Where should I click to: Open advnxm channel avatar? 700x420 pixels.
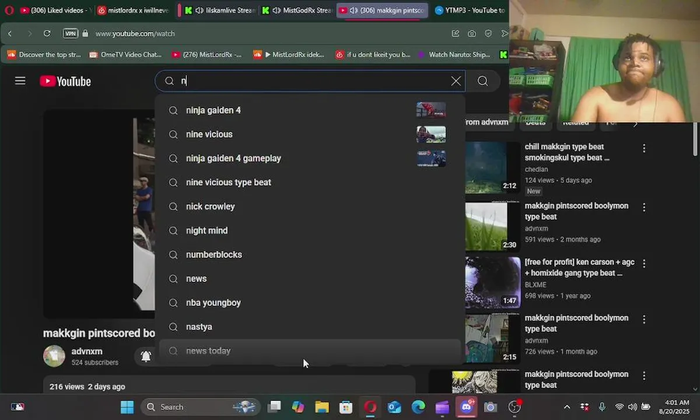pyautogui.click(x=54, y=356)
